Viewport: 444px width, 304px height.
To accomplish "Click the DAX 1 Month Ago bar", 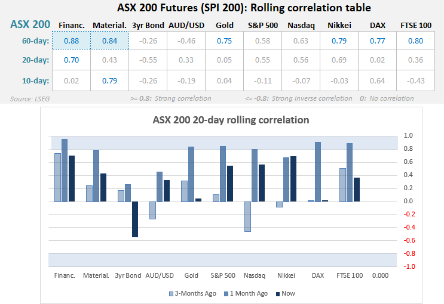I will 318,172.
